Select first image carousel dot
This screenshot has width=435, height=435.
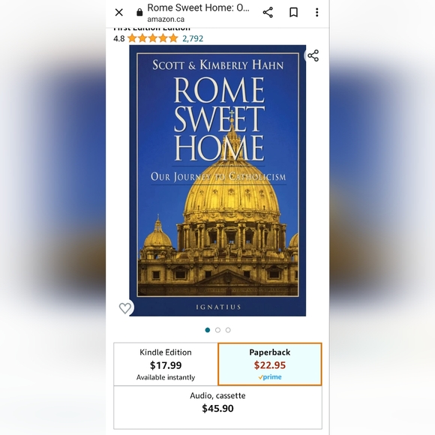point(208,330)
